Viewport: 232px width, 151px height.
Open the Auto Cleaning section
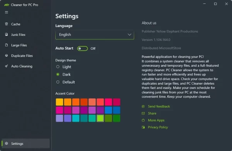(26, 66)
